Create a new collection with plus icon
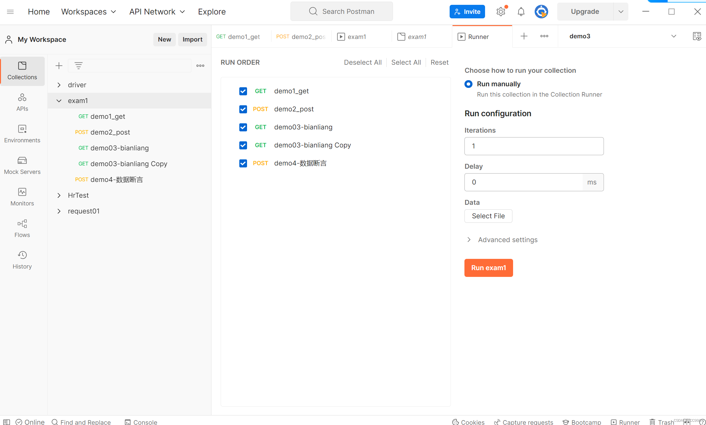The width and height of the screenshot is (706, 425). pos(59,66)
